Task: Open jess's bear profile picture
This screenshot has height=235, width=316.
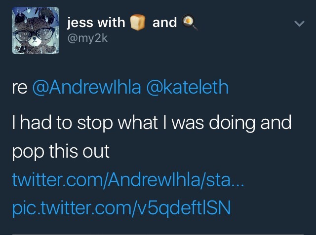Action: [36, 31]
